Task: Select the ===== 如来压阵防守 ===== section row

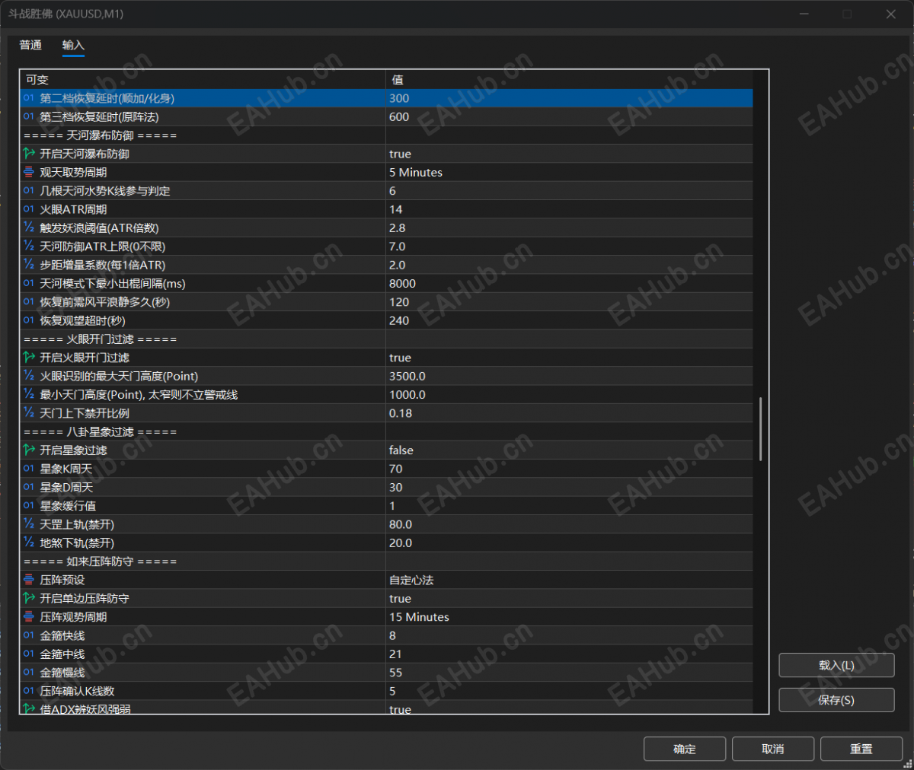Action: [386, 562]
